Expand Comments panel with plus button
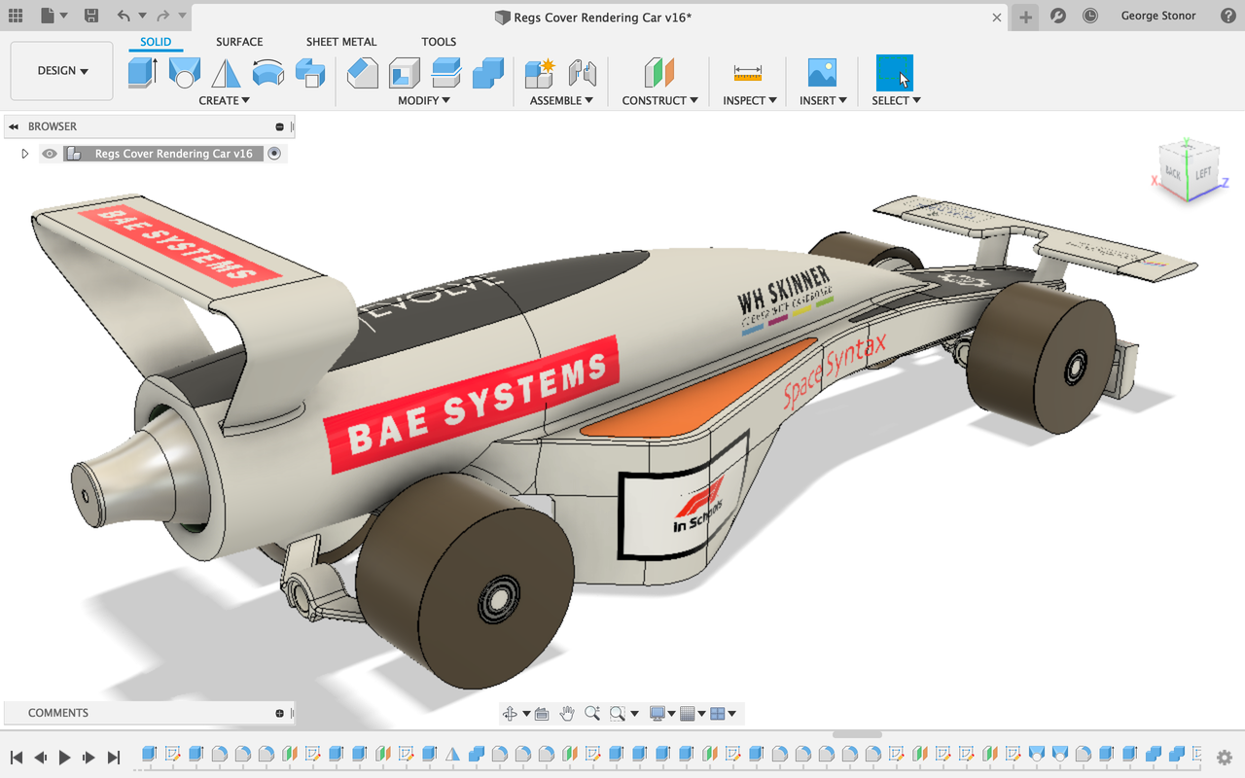This screenshot has height=778, width=1245. point(279,713)
